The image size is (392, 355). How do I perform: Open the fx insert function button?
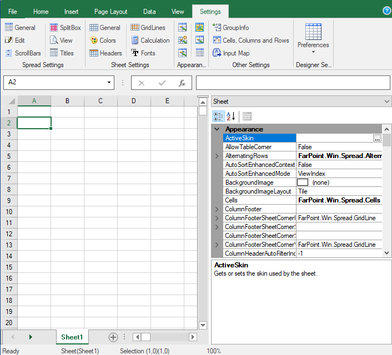click(182, 83)
